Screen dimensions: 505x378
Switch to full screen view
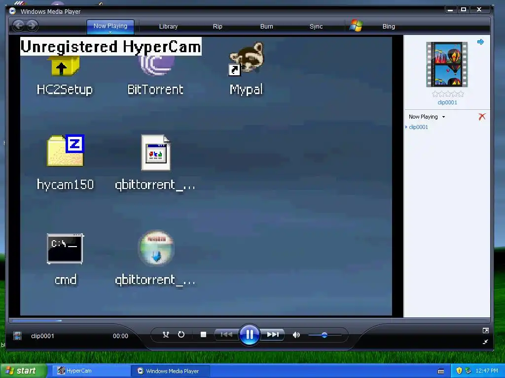point(486,330)
